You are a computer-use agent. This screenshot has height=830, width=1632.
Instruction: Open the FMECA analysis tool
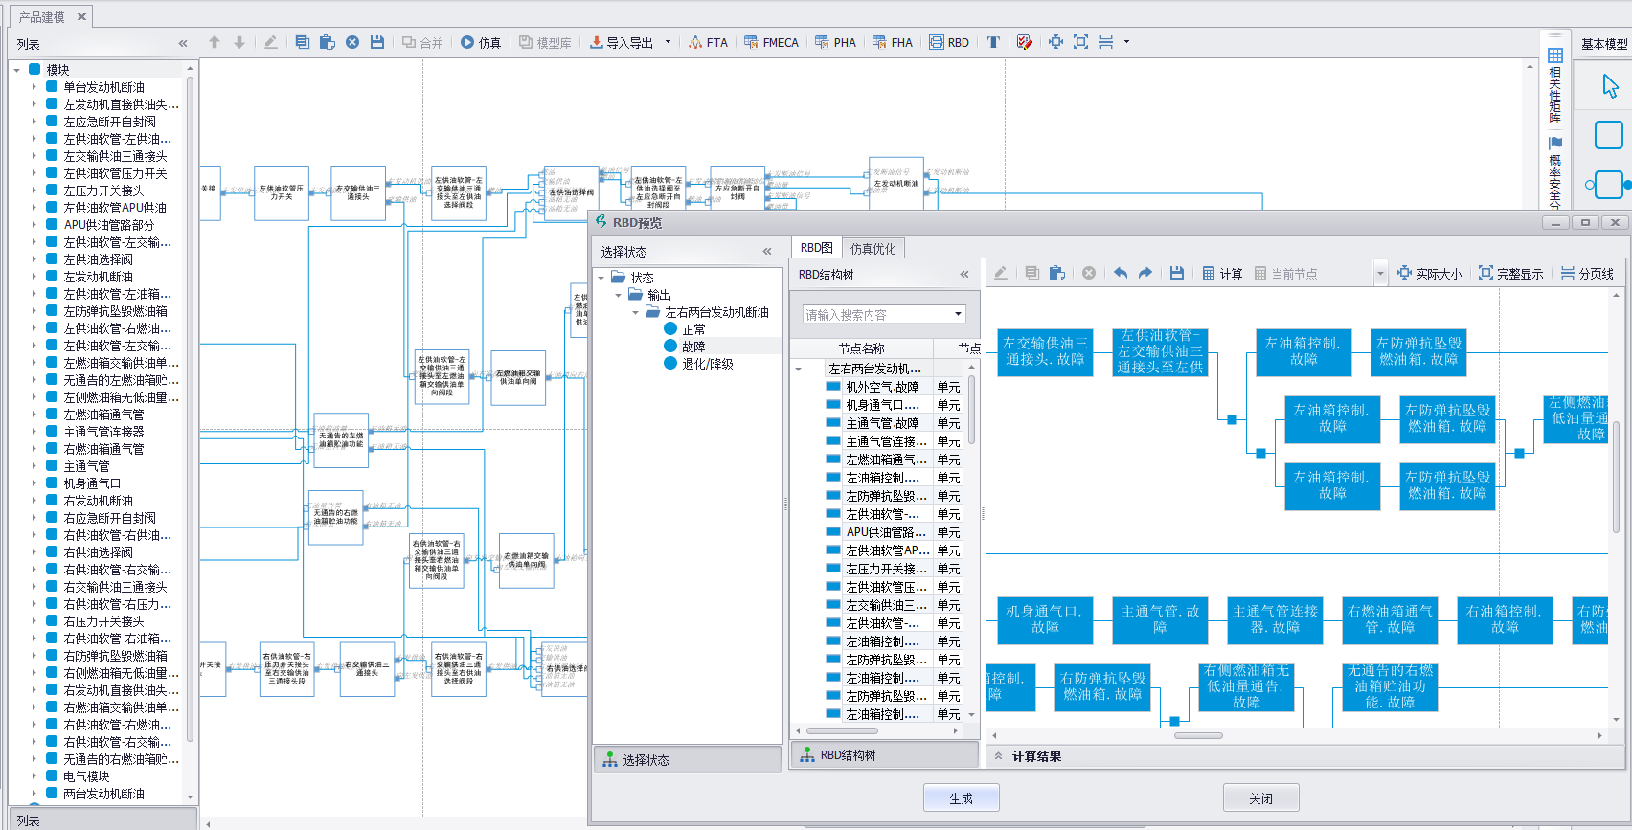771,42
